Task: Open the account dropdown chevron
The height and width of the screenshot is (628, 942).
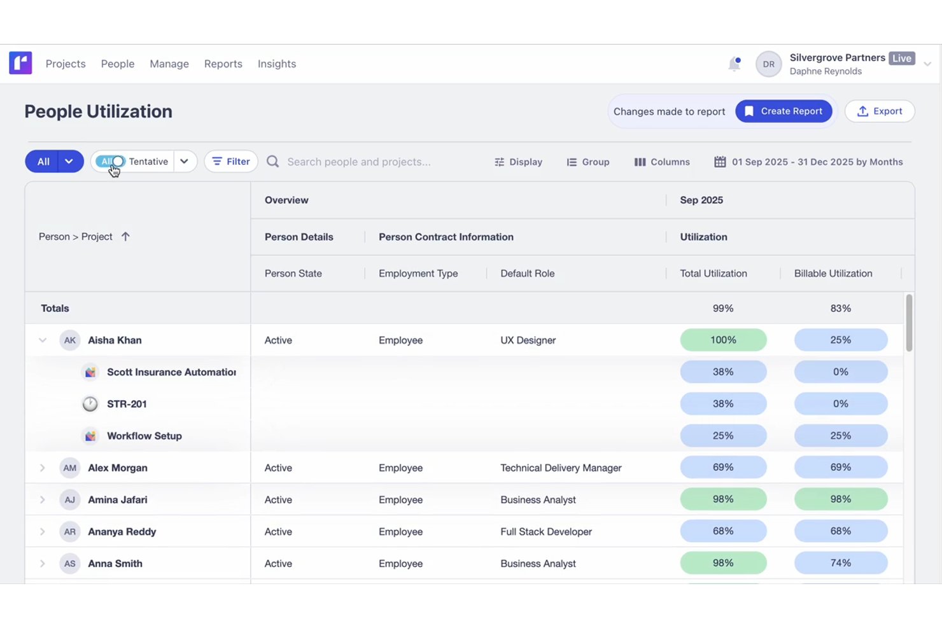Action: click(x=927, y=64)
